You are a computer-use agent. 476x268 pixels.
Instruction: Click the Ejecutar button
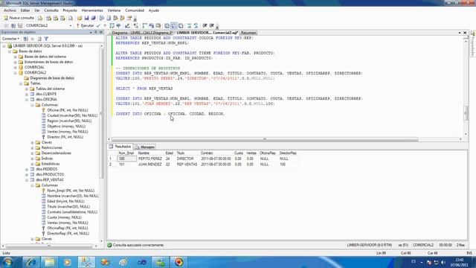85,25
